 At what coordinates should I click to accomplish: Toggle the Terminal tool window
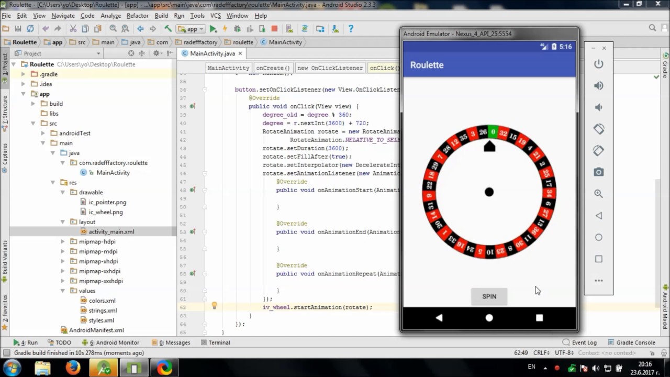[215, 342]
